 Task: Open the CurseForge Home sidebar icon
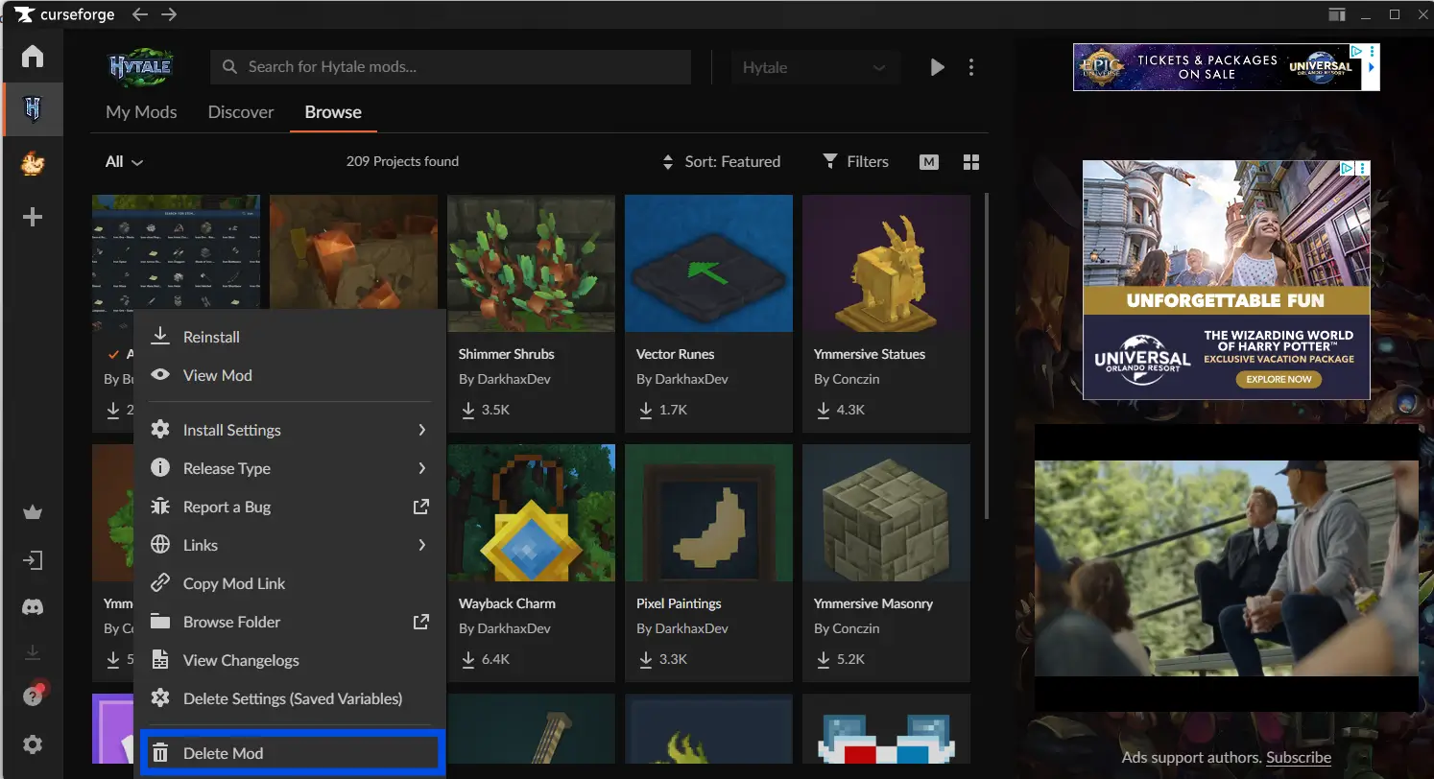[33, 57]
